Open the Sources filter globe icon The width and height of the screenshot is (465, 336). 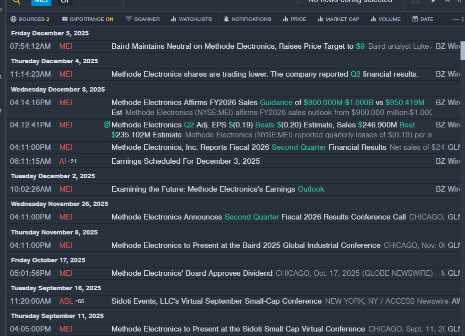point(13,19)
